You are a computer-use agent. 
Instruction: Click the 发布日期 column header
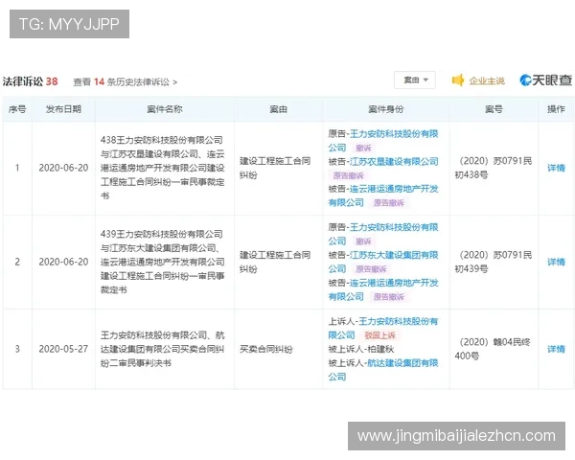point(63,109)
